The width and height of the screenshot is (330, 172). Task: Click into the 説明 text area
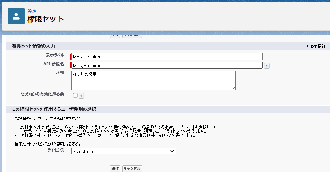pyautogui.click(x=154, y=80)
